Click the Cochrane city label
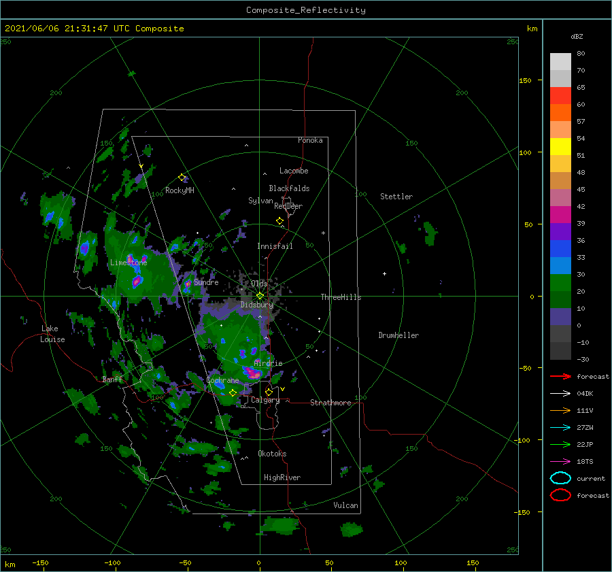612x572 pixels. coord(222,380)
